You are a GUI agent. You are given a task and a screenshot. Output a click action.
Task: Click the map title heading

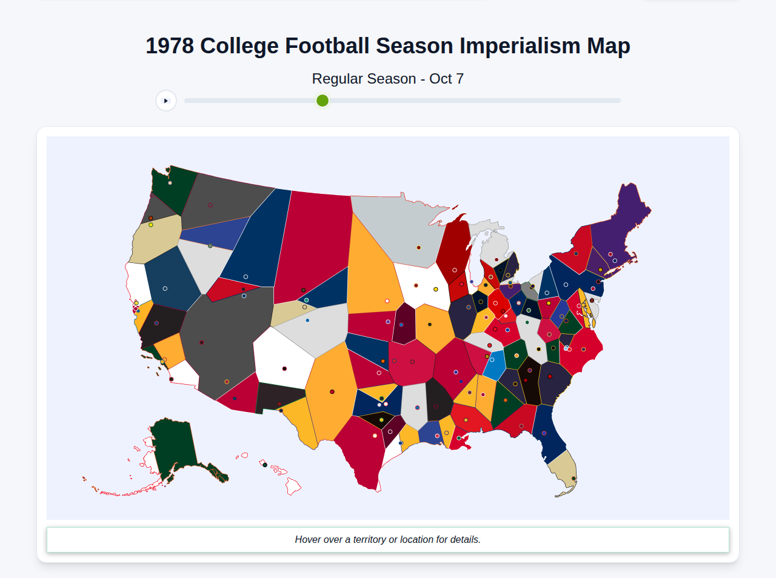point(388,45)
